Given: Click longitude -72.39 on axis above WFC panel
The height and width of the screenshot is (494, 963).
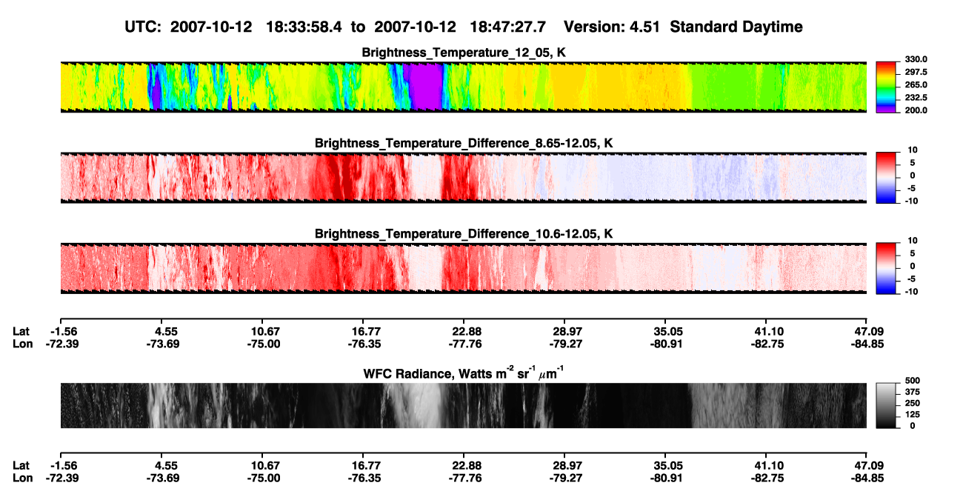Looking at the screenshot, I should coord(61,344).
